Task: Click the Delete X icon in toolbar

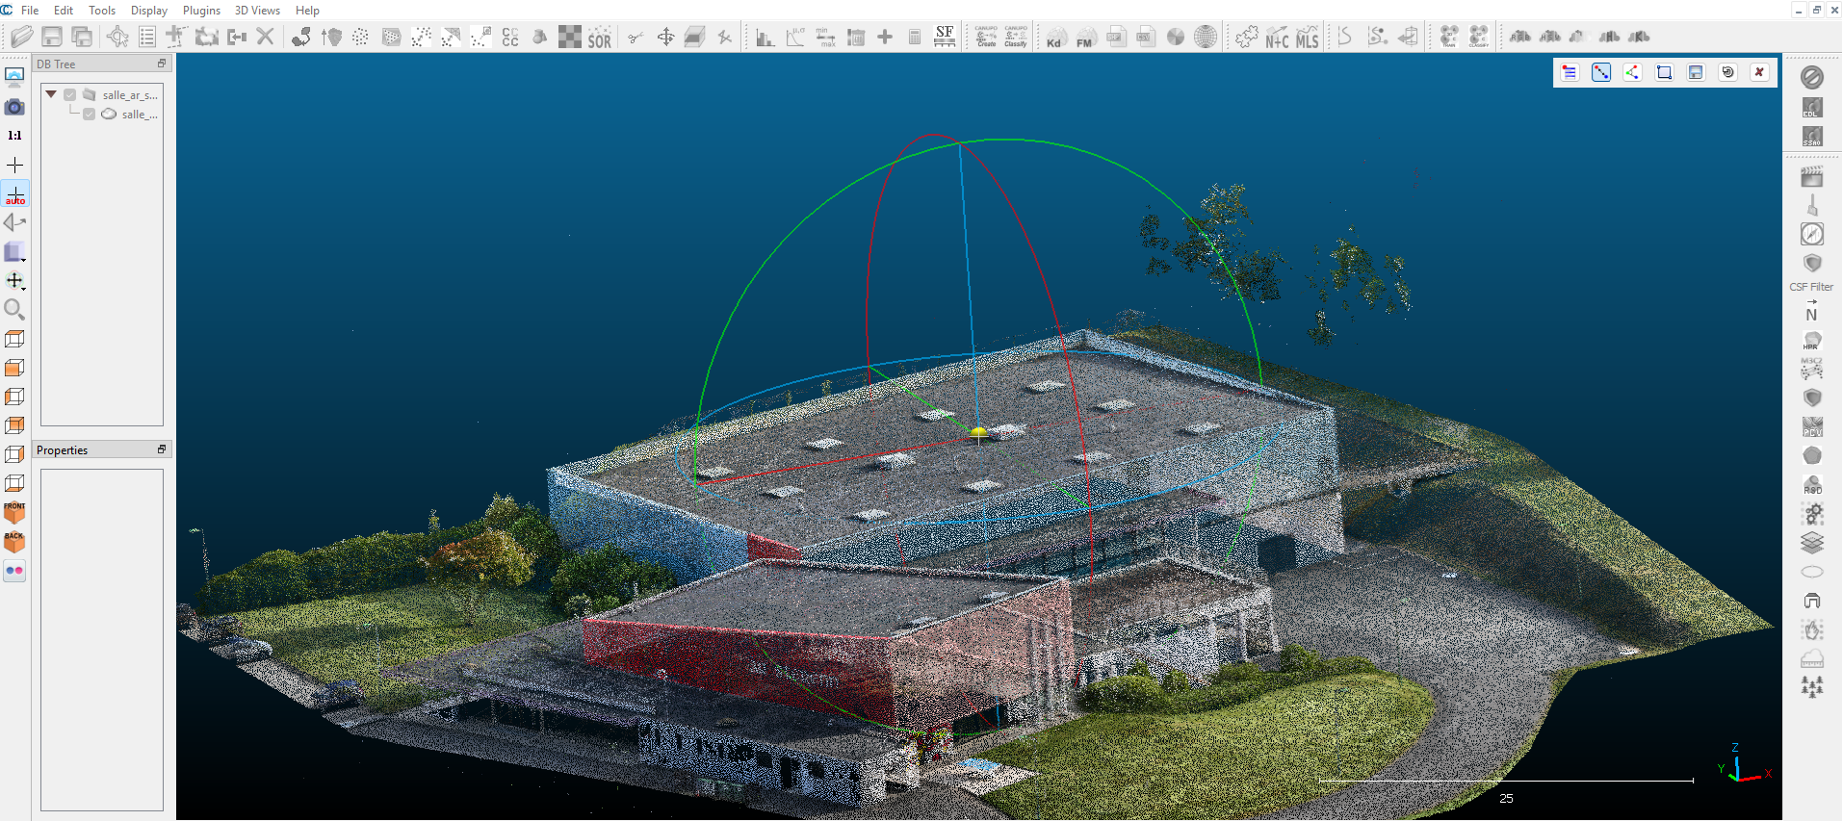Action: (265, 37)
